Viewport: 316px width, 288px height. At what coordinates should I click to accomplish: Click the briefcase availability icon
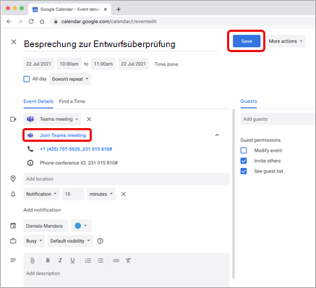[x=13, y=241]
